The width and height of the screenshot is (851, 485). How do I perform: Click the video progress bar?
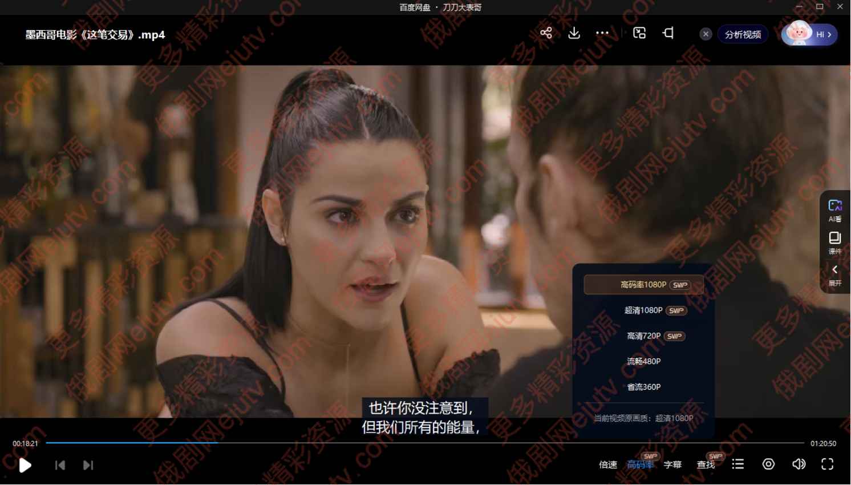pos(425,443)
